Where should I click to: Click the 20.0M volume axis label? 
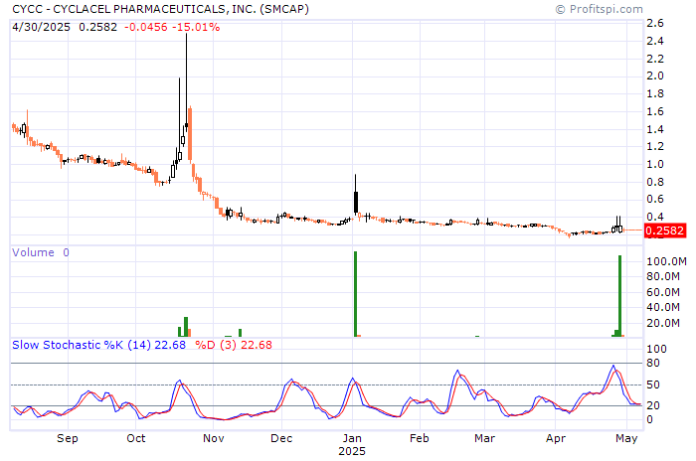coord(663,323)
